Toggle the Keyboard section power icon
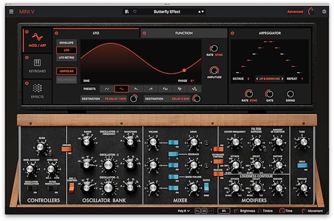The image size is (334, 221). (27, 57)
